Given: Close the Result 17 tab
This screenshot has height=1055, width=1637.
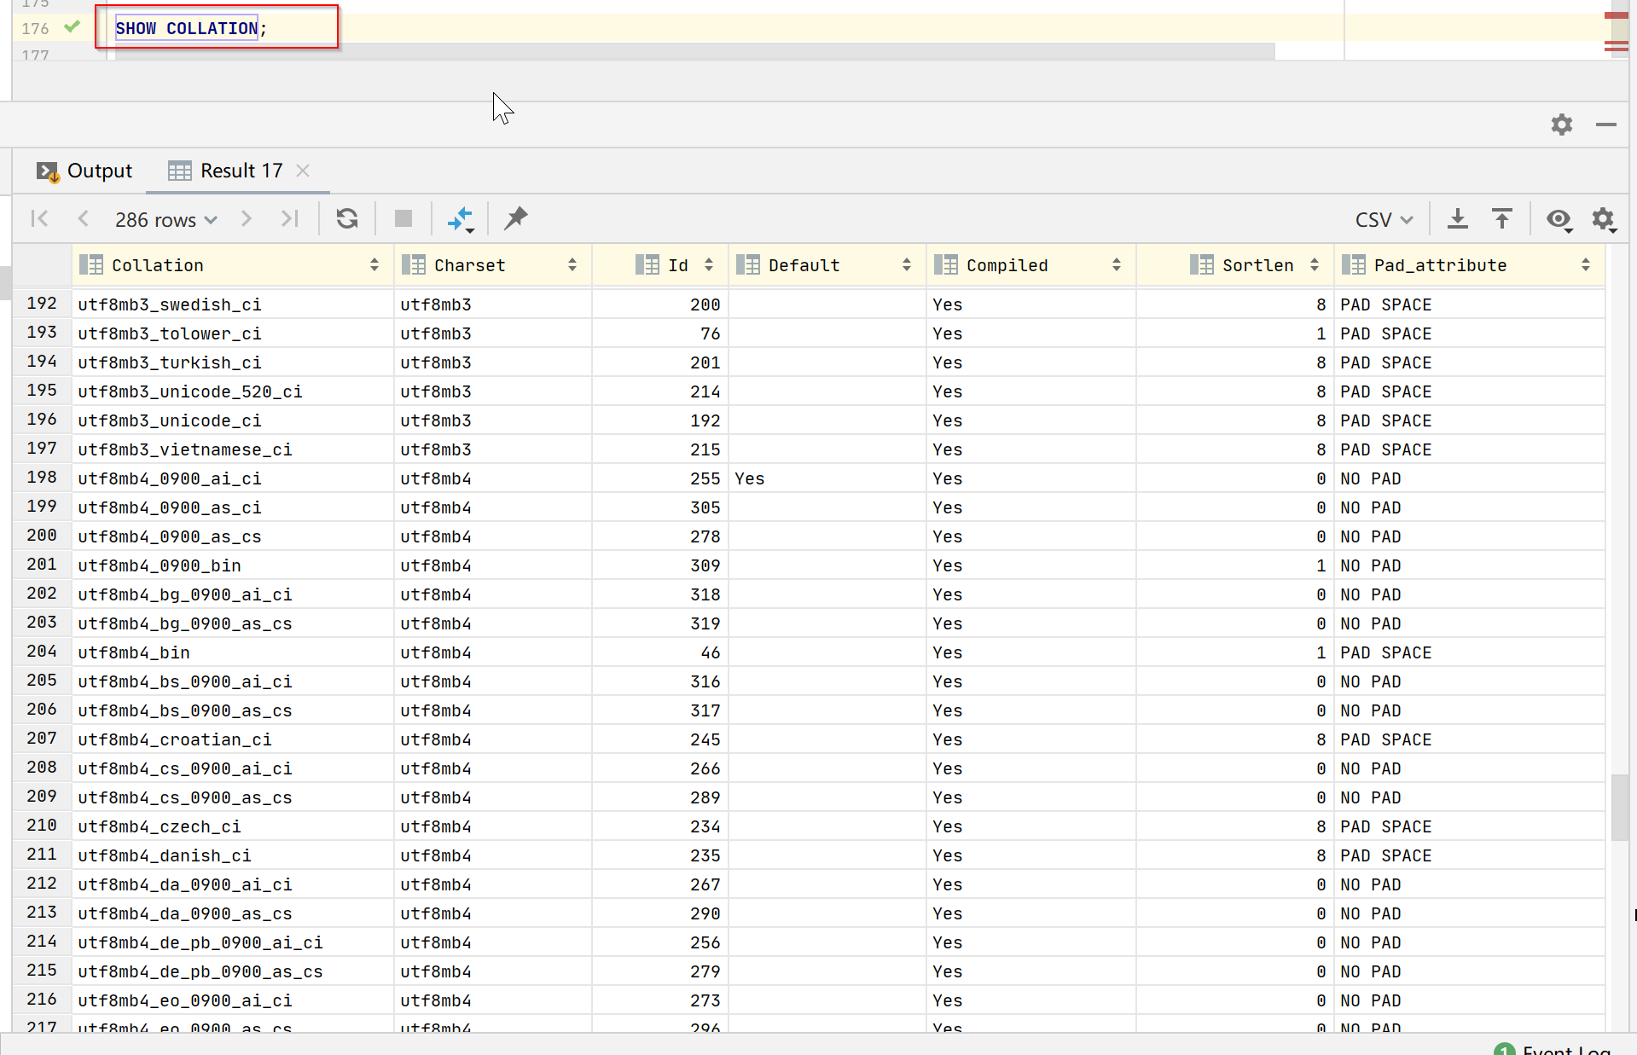Looking at the screenshot, I should [303, 171].
